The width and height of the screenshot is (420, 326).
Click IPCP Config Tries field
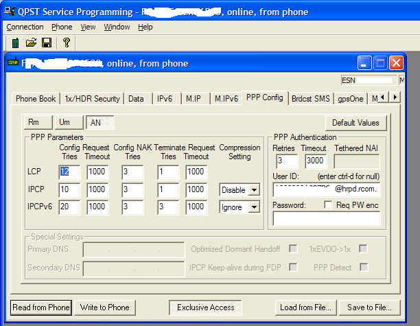pyautogui.click(x=69, y=190)
